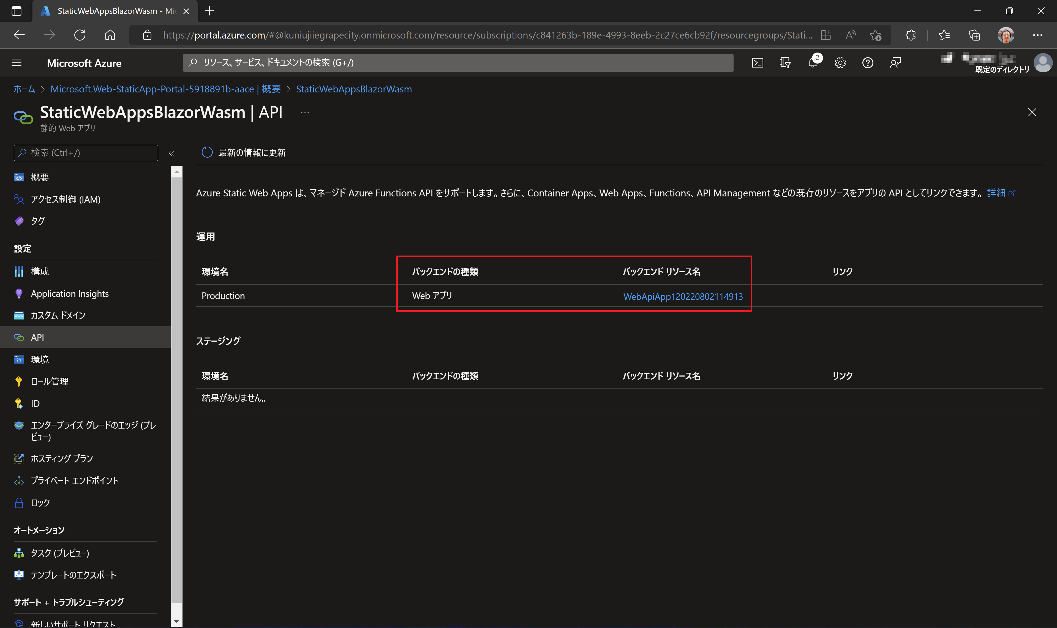Click the site lock icon in address bar
1057x628 pixels.
pyautogui.click(x=147, y=35)
